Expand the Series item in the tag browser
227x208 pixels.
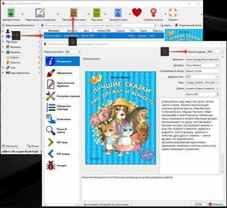point(2,42)
